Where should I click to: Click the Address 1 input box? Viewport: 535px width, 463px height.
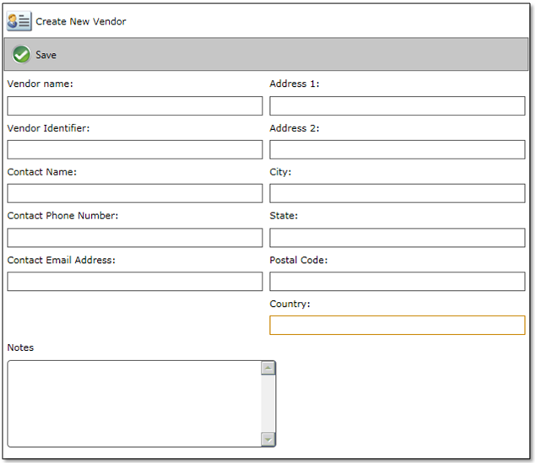[397, 105]
